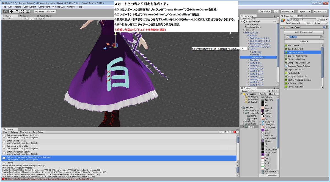
Task: Open Unity cloud services icon
Action: 276,12
